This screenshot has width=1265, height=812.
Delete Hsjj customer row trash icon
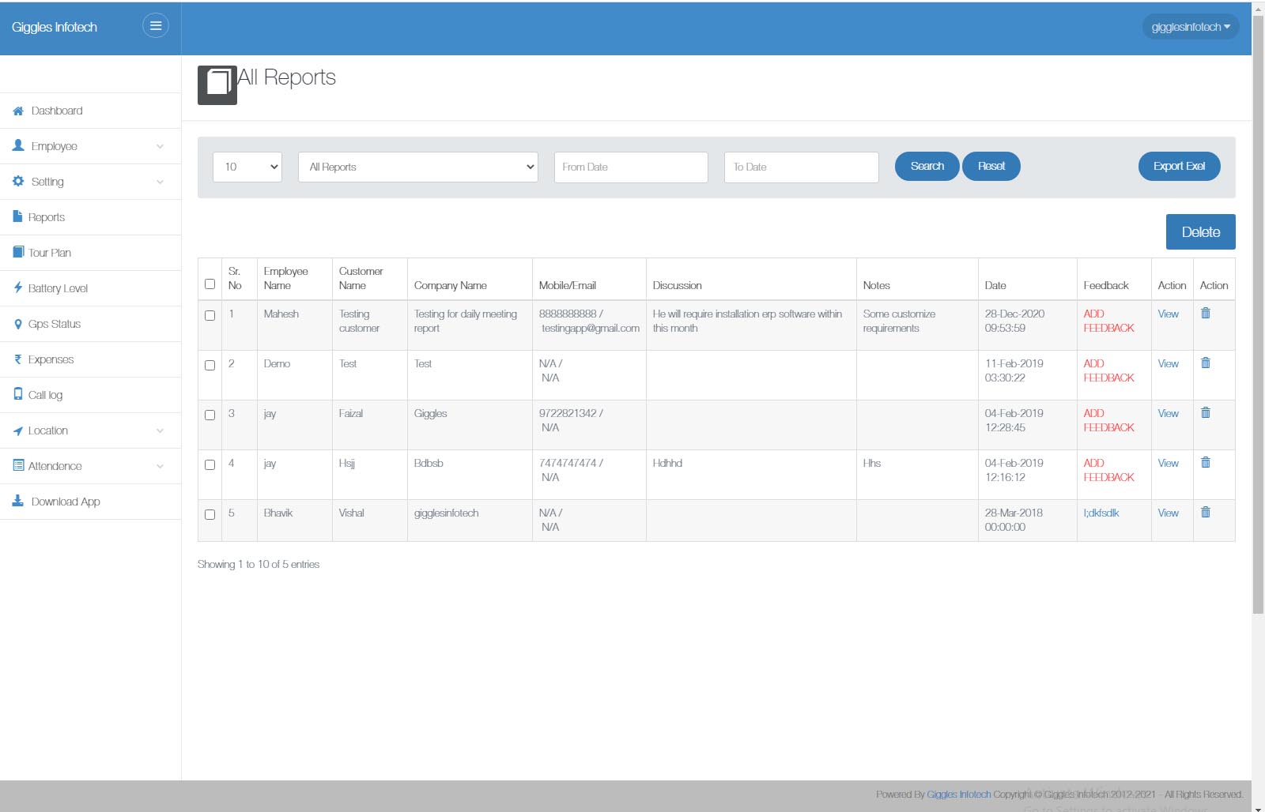[x=1206, y=462]
